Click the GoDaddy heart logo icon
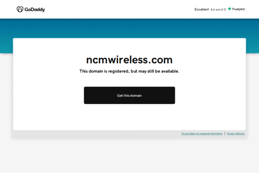The height and width of the screenshot is (173, 259). click(20, 9)
